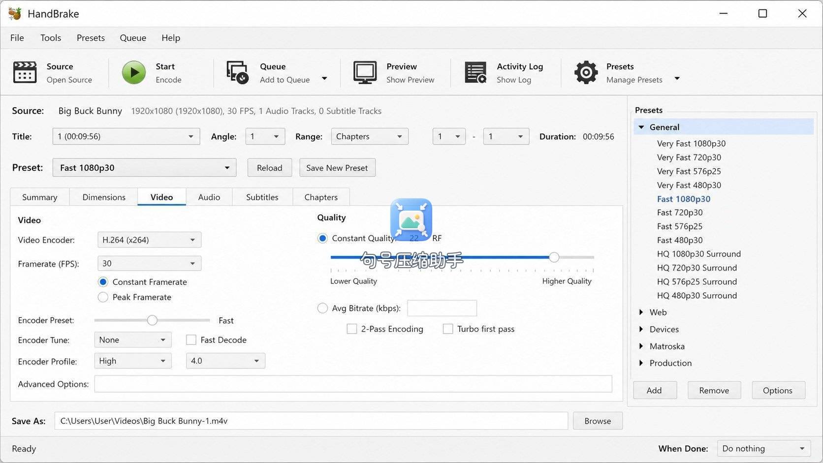The image size is (823, 463).
Task: Start Encode green play icon
Action: 134,72
